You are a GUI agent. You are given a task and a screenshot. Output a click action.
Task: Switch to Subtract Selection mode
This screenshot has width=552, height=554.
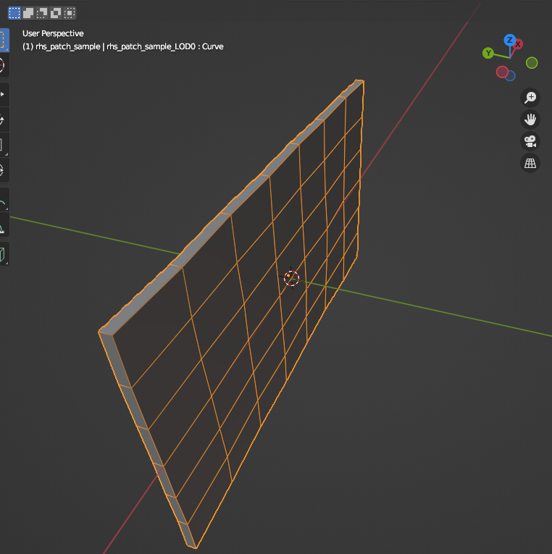coord(42,13)
